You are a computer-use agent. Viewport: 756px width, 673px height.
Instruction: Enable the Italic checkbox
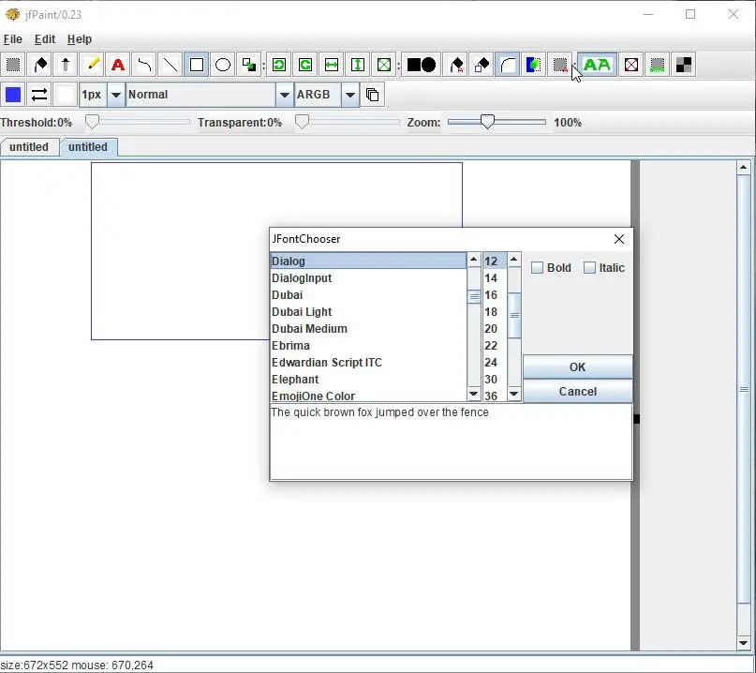pos(590,268)
